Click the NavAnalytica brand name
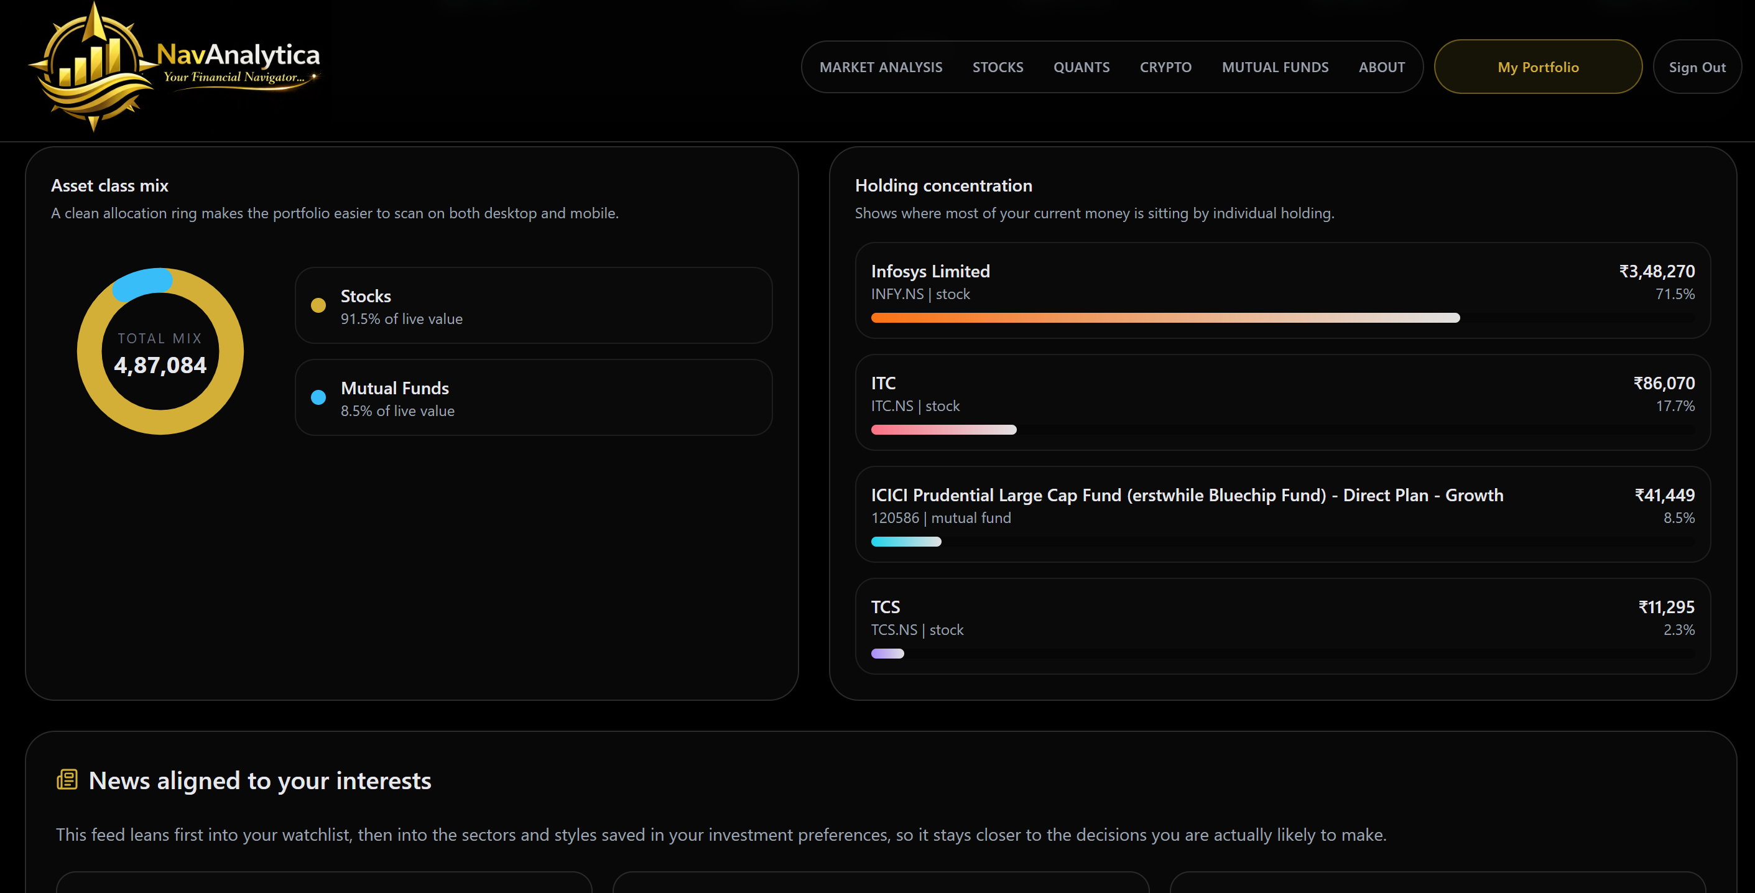Image resolution: width=1755 pixels, height=893 pixels. click(238, 55)
